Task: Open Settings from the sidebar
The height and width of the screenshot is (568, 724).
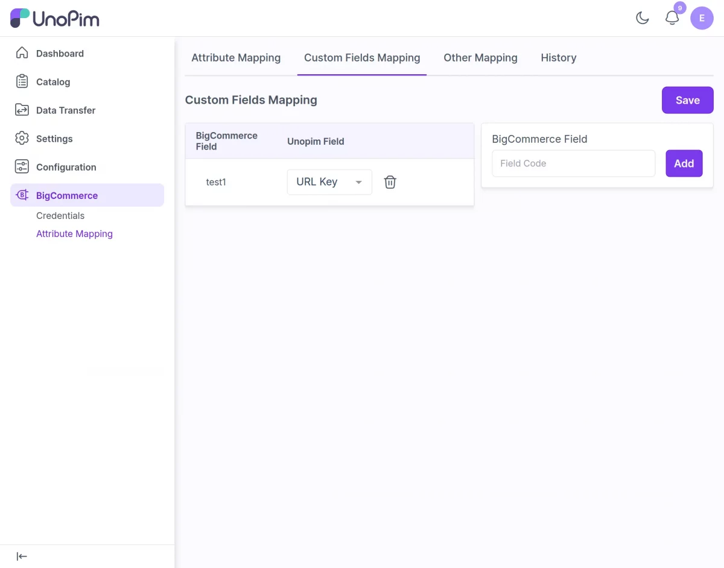Action: coord(22,138)
